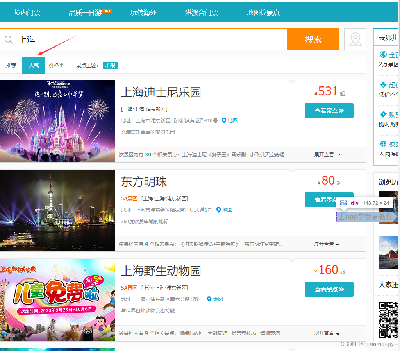This screenshot has height=351, width=400.
Task: Open the 品质一日游 menu
Action: (86, 12)
